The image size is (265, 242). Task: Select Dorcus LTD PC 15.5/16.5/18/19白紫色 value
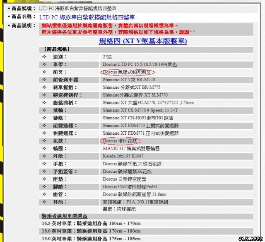point(140,65)
